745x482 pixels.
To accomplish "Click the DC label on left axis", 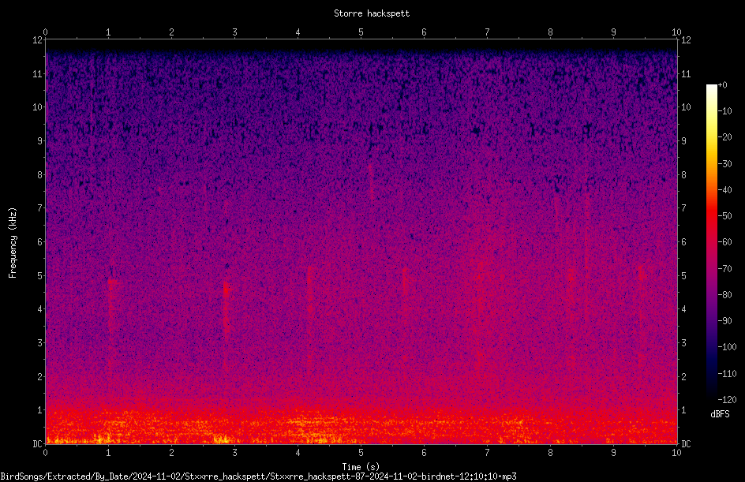I will [37, 443].
